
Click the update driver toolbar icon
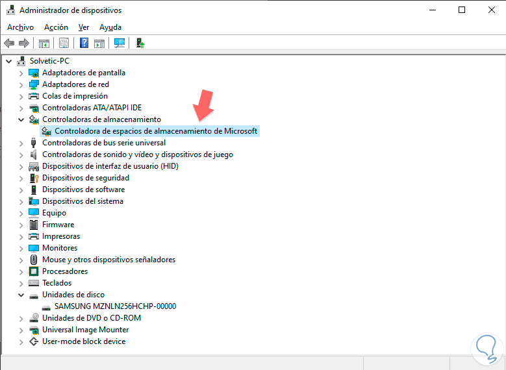[x=140, y=43]
